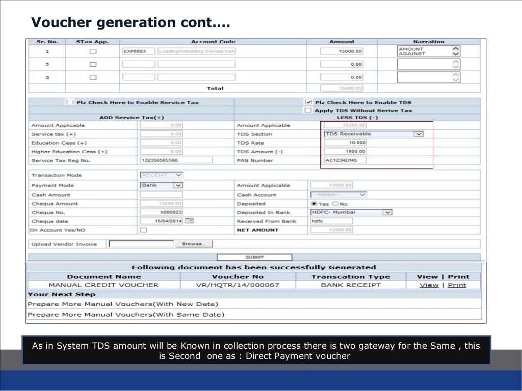Click the row 3 amount field
Viewport: 522px width, 391px height.
click(342, 77)
